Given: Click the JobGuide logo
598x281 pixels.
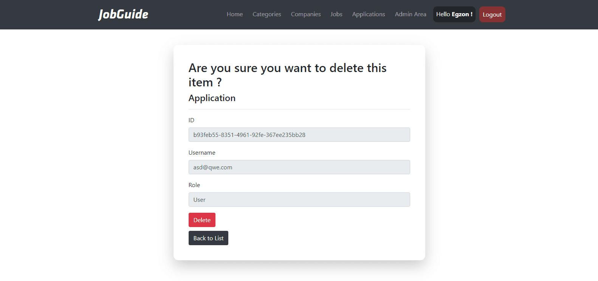Looking at the screenshot, I should [123, 14].
